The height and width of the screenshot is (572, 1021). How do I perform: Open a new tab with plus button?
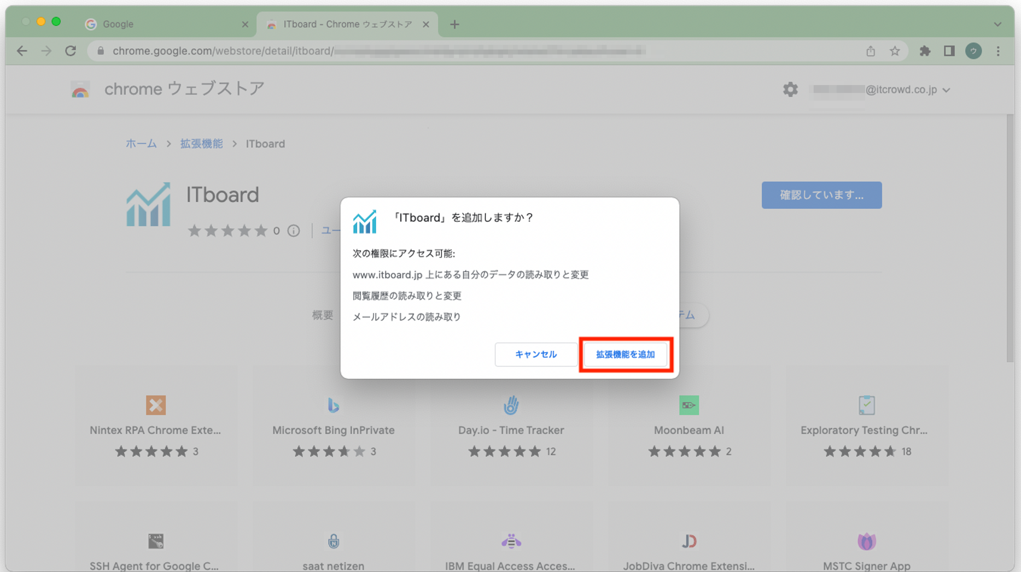click(454, 24)
